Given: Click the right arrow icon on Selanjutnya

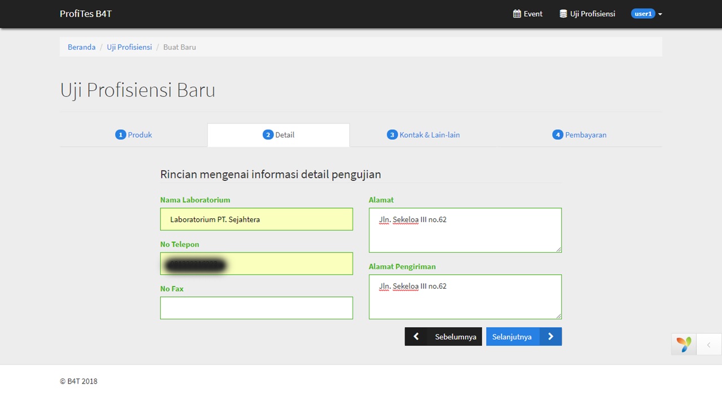Looking at the screenshot, I should pos(551,337).
